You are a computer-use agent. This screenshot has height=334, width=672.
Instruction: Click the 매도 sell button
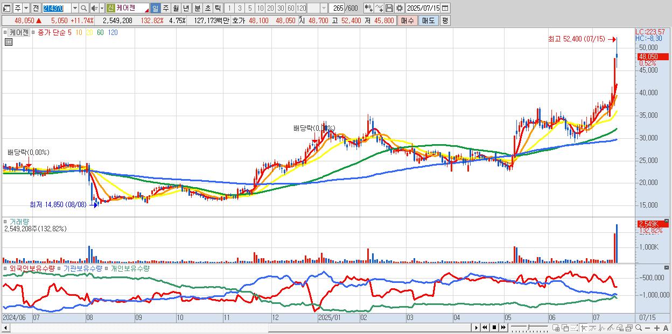pyautogui.click(x=428, y=20)
